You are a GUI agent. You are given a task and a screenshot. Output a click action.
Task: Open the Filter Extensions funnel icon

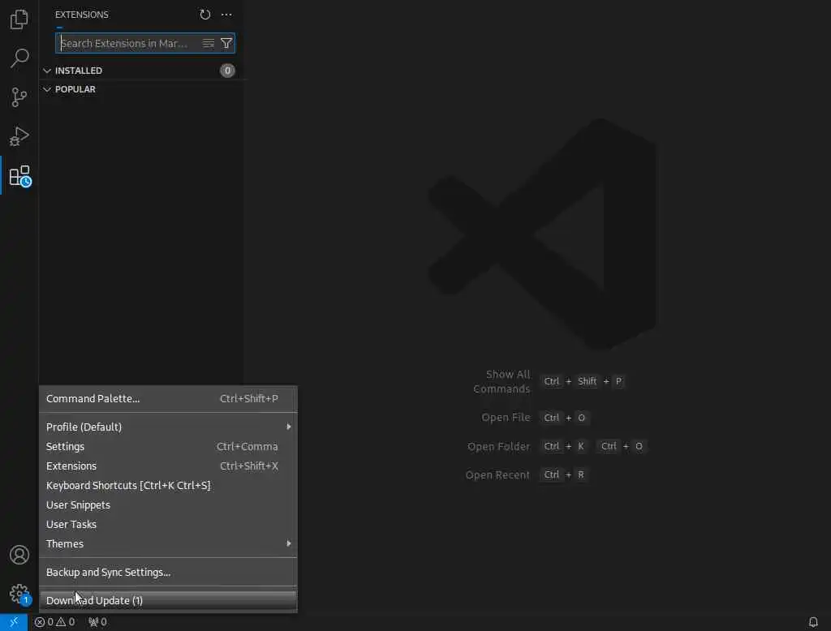pos(226,43)
